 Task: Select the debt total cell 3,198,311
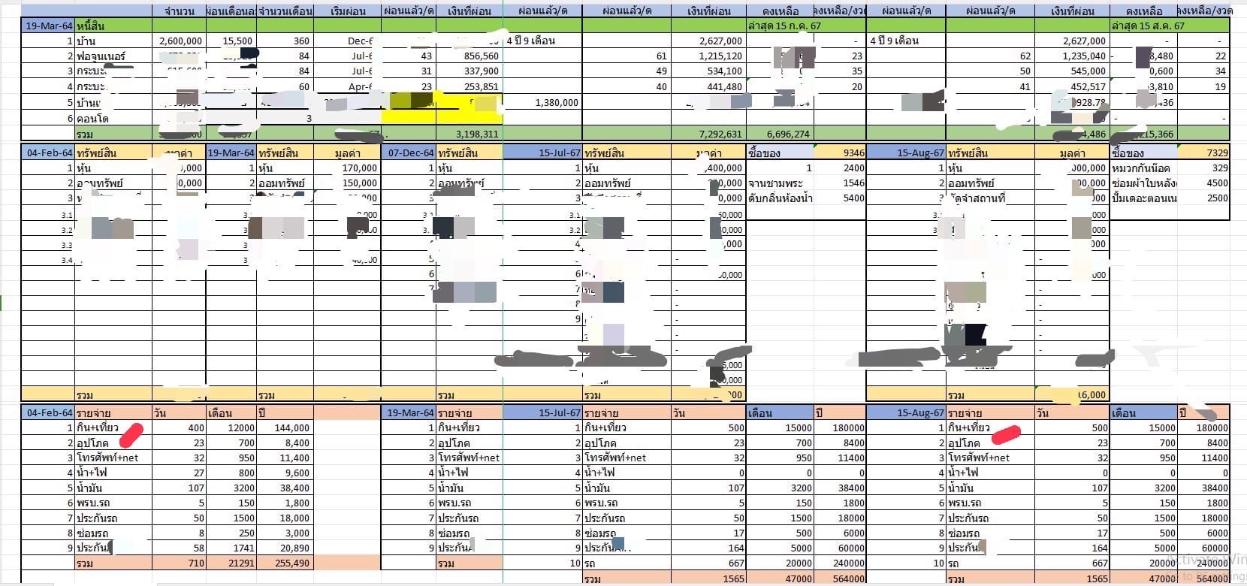tap(470, 134)
